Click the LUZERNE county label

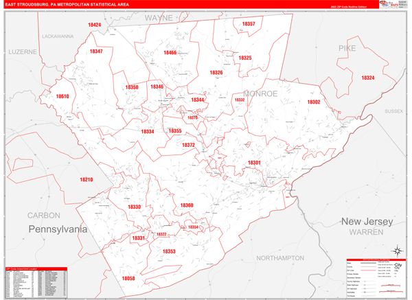pyautogui.click(x=23, y=52)
